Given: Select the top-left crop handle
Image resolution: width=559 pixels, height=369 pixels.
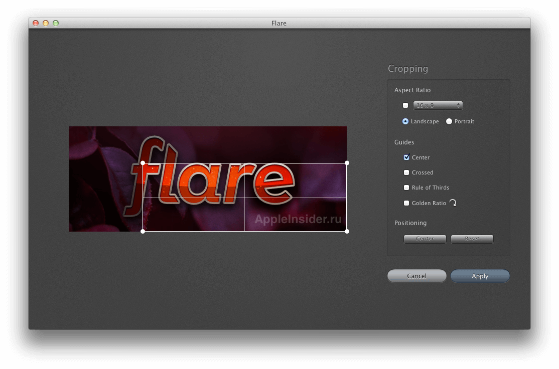Looking at the screenshot, I should (x=143, y=162).
